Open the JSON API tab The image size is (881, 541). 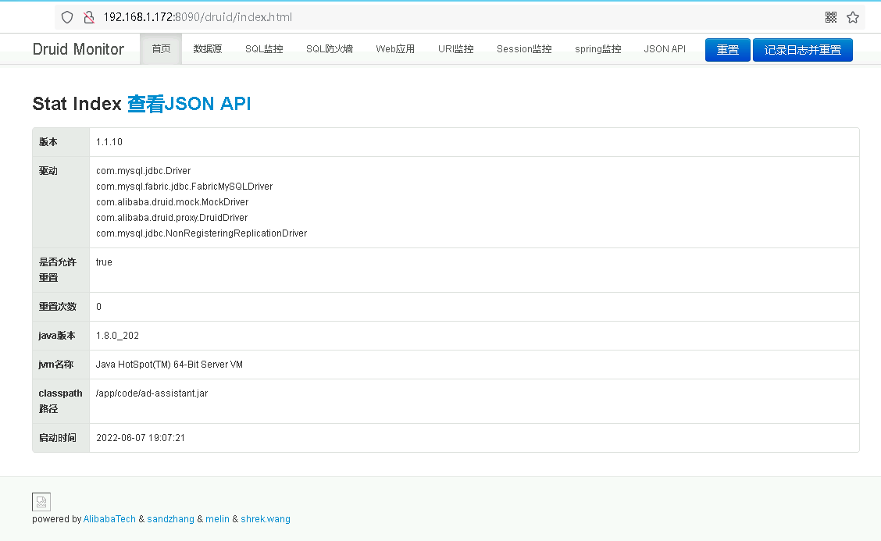coord(665,49)
